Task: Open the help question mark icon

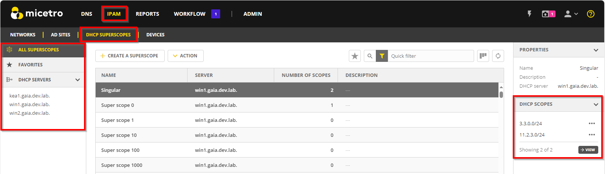Action: click(590, 14)
